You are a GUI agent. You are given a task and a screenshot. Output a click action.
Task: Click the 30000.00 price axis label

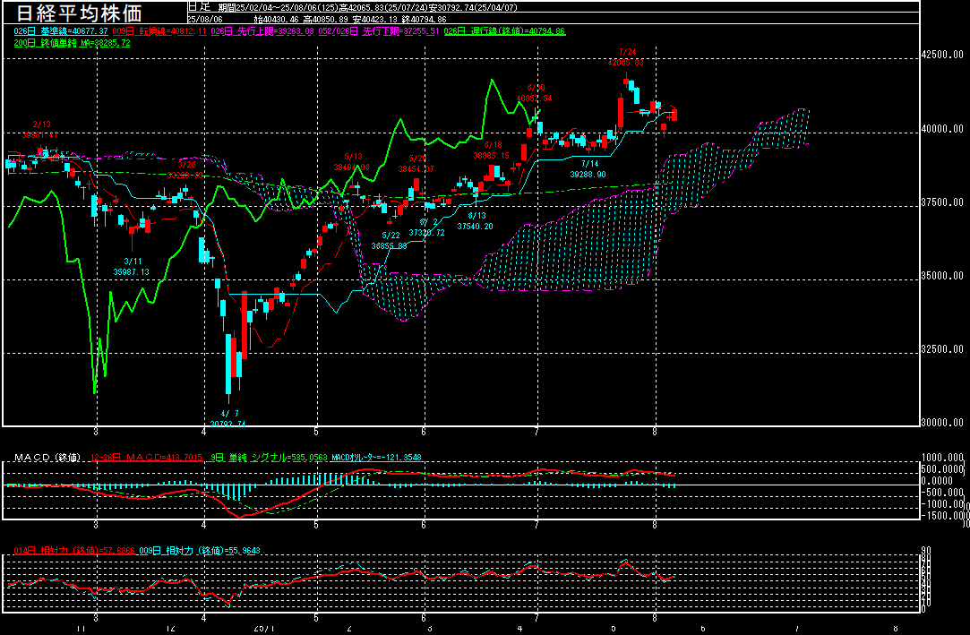(x=942, y=423)
